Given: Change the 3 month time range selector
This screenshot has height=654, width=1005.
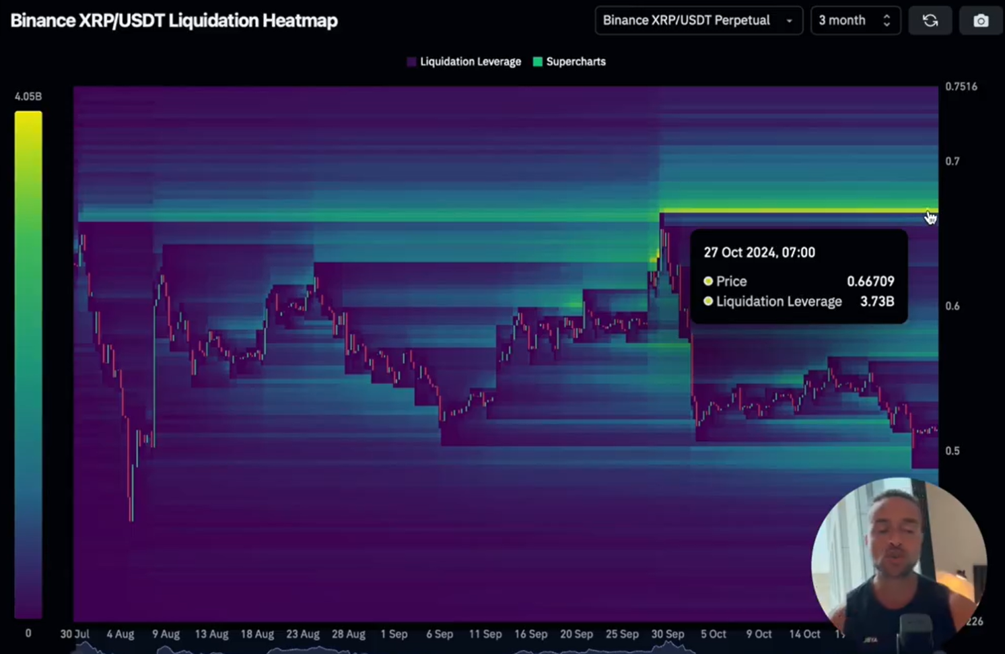Looking at the screenshot, I should pyautogui.click(x=856, y=21).
